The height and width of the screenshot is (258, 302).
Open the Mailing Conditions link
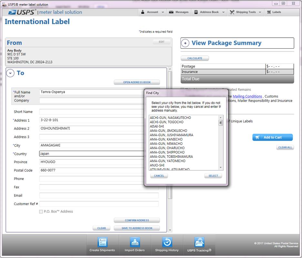coord(247,96)
